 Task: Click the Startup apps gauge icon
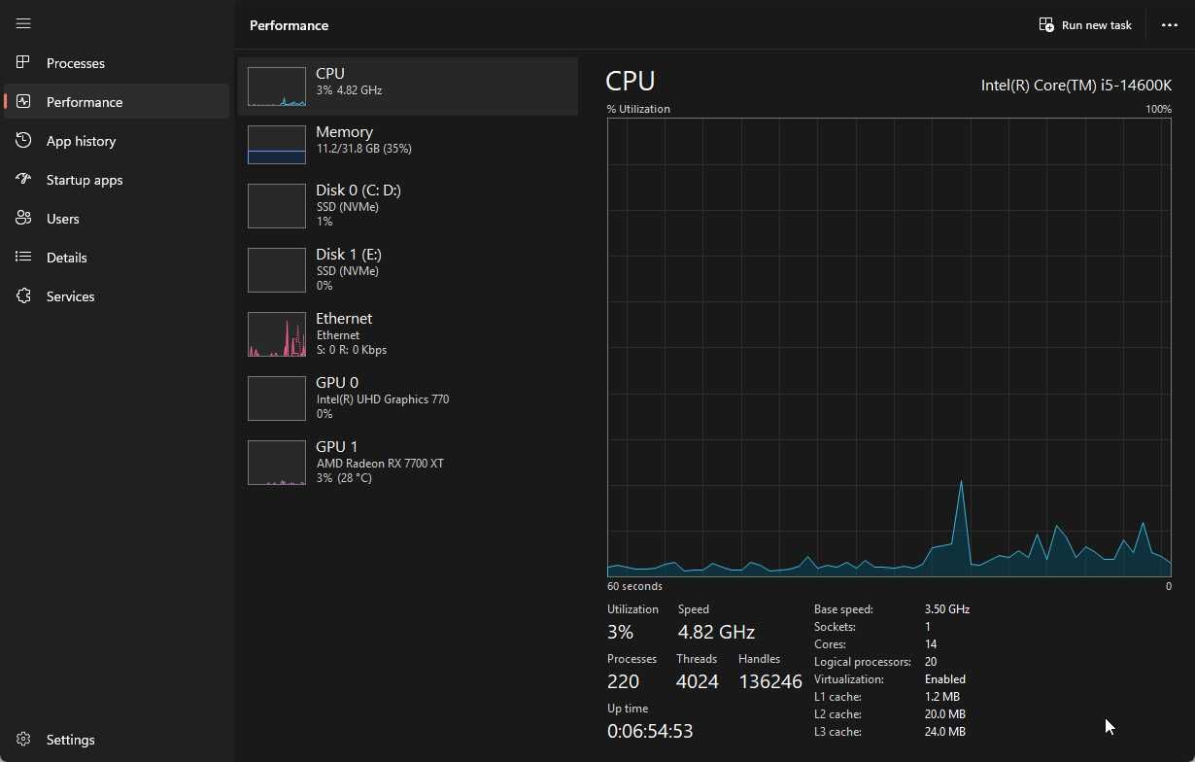[x=23, y=179]
